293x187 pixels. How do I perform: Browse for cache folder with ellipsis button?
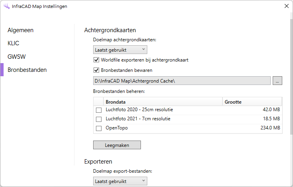[277, 81]
